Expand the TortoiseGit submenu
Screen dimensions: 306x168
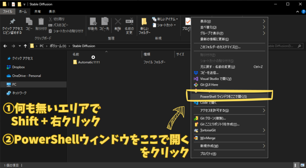229,130
